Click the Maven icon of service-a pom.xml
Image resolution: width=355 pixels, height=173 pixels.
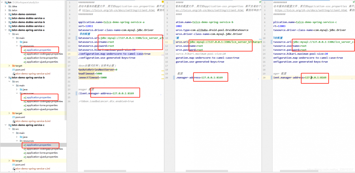tap(13, 70)
